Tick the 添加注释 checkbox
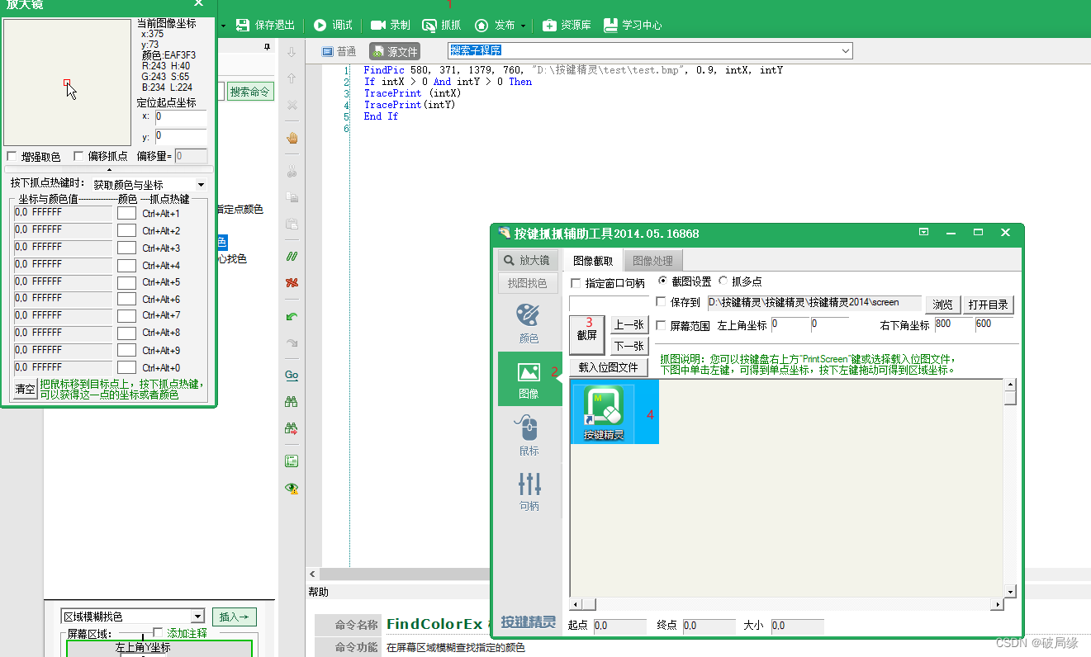Viewport: 1091px width, 657px height. point(159,632)
